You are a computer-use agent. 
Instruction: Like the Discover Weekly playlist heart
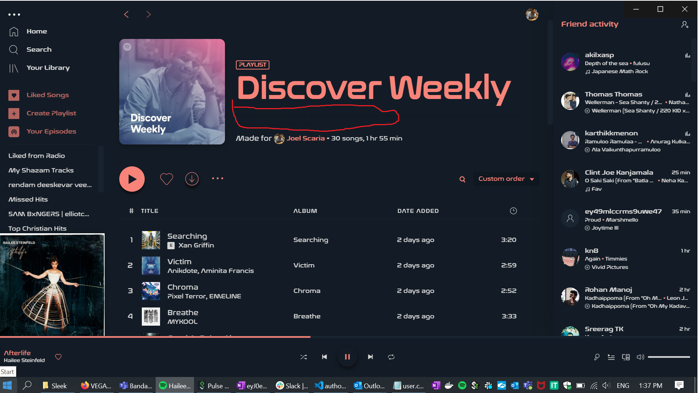[166, 179]
